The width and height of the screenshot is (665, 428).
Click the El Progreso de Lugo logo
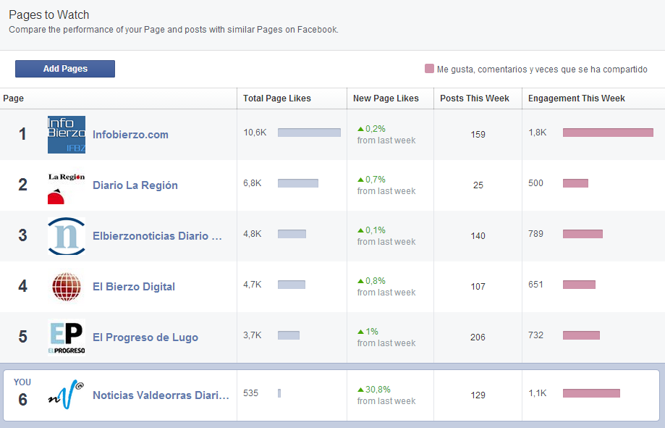point(66,337)
